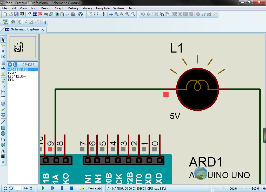
Task: Open the Library menu
Action: coord(87,8)
